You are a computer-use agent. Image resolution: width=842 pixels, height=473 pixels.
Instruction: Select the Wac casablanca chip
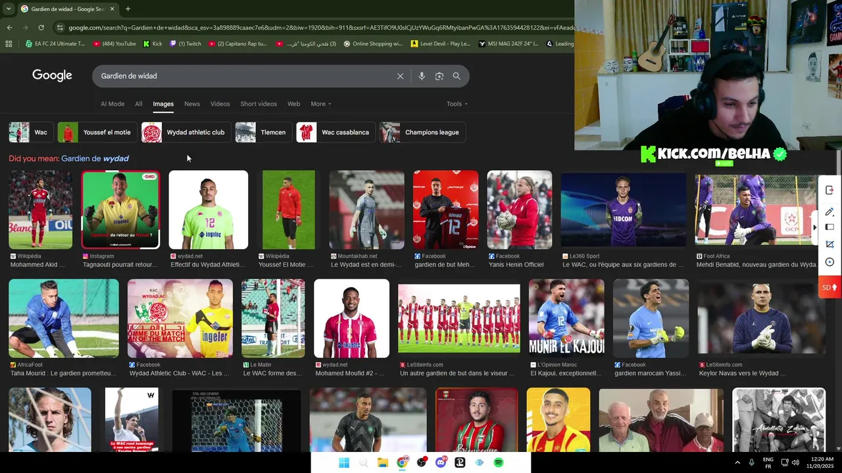pyautogui.click(x=335, y=132)
